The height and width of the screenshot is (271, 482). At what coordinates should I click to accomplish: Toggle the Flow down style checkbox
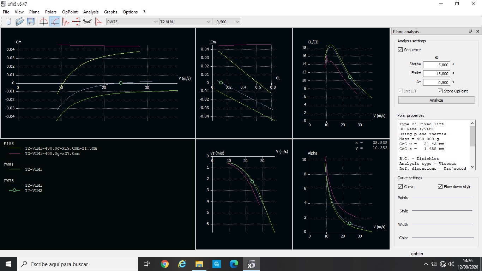coord(440,186)
